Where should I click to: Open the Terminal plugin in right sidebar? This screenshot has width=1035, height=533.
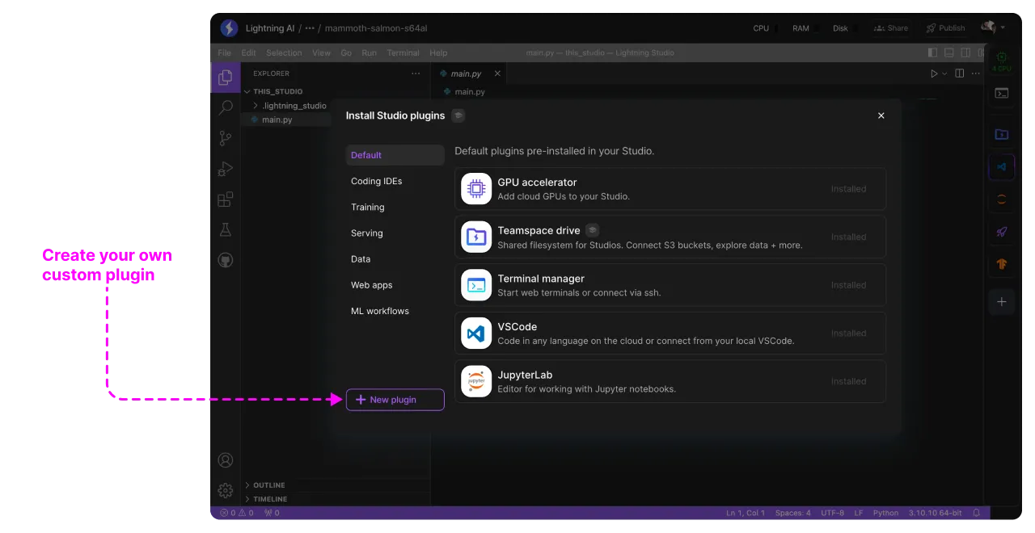1002,93
